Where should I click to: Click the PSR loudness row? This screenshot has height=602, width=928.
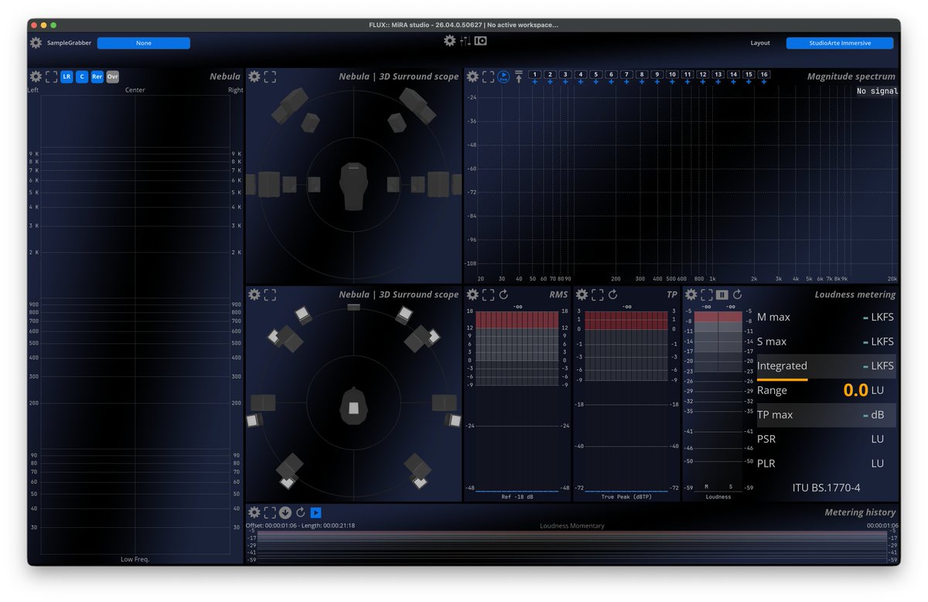826,439
